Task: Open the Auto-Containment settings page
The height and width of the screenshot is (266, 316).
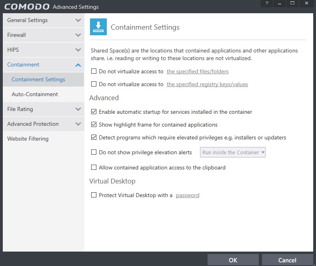Action: tap(35, 95)
